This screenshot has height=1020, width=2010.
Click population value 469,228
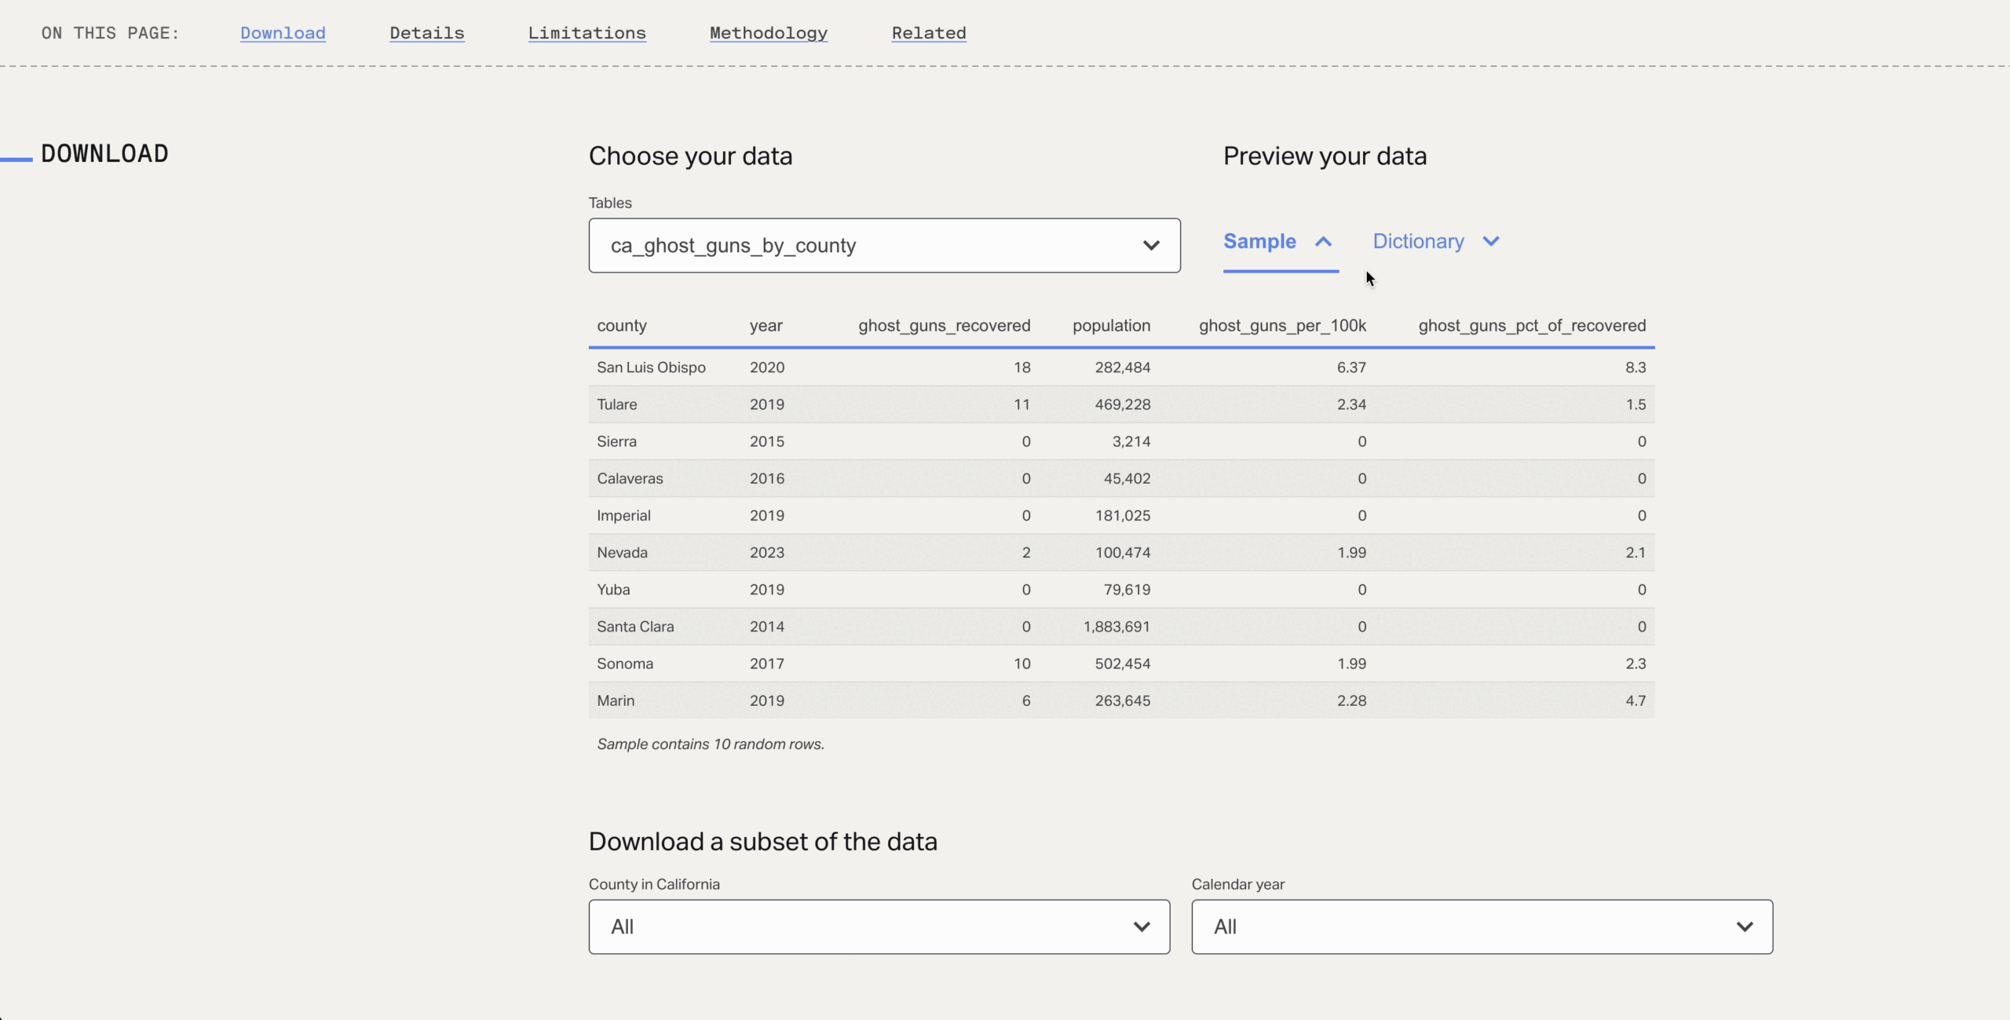point(1123,404)
